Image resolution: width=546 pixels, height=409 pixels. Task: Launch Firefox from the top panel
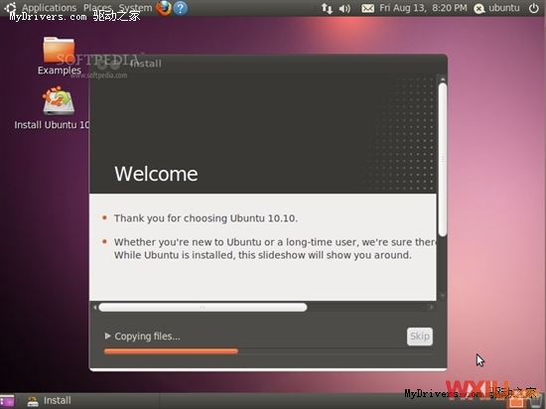point(164,8)
